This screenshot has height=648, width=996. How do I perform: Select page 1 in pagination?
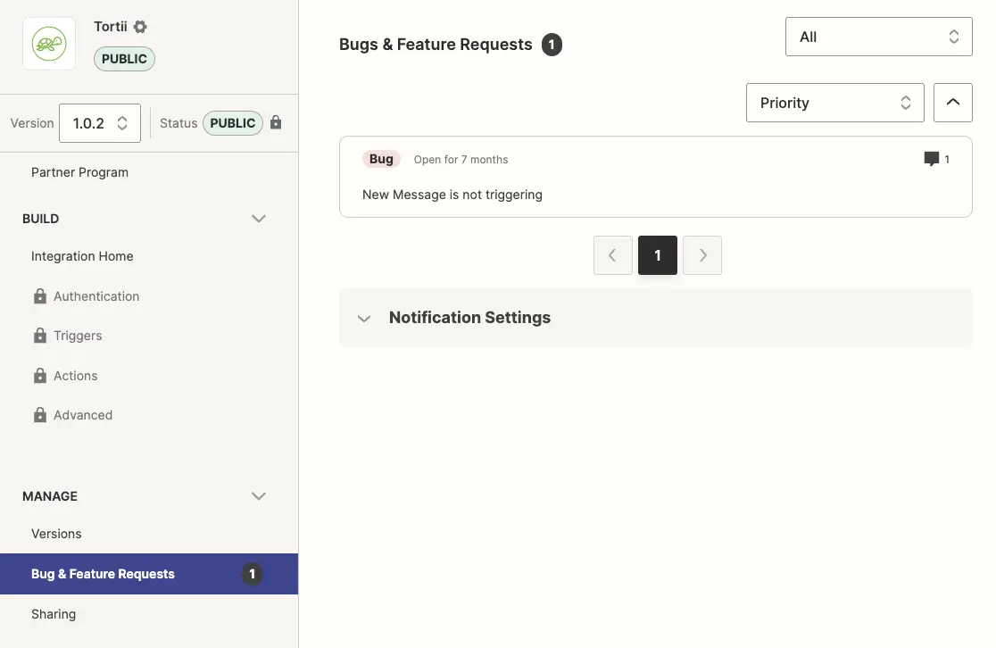[658, 255]
